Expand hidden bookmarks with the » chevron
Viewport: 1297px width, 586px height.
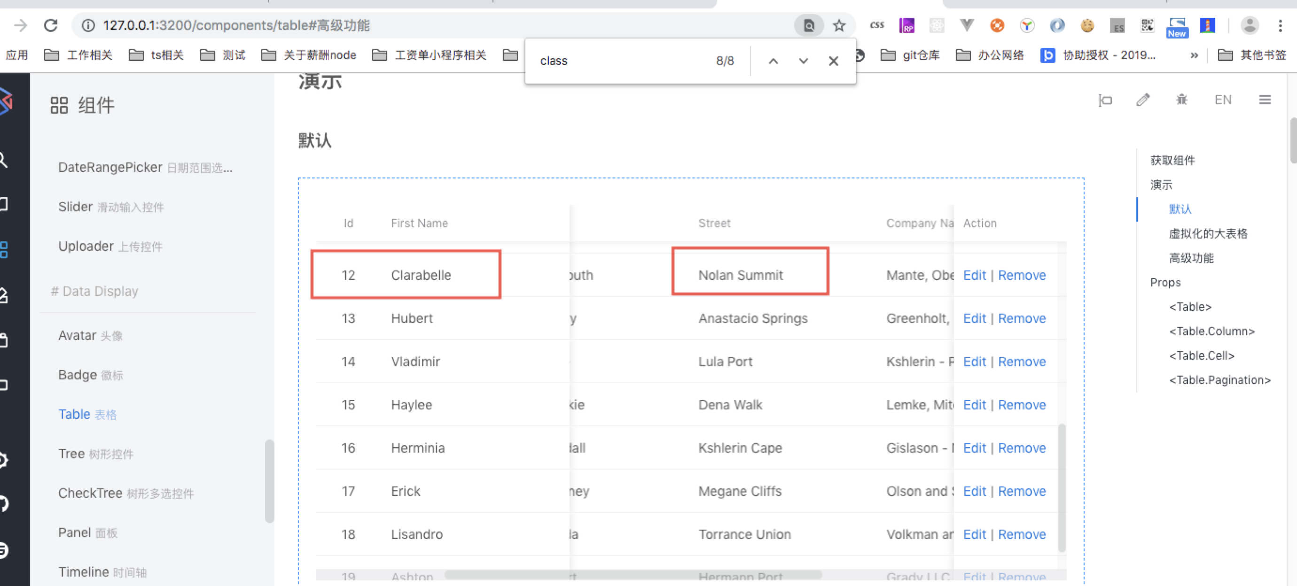click(x=1195, y=55)
